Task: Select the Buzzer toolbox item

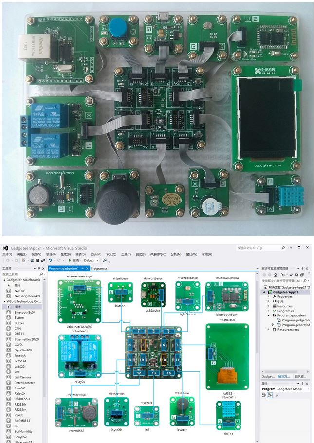Action: pos(19,323)
